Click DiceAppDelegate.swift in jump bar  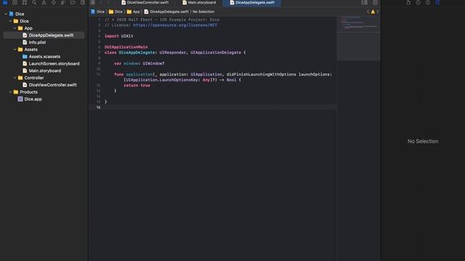coord(166,12)
